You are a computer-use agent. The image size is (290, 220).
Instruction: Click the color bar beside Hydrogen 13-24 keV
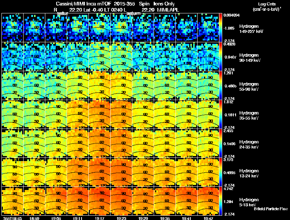[220, 172]
